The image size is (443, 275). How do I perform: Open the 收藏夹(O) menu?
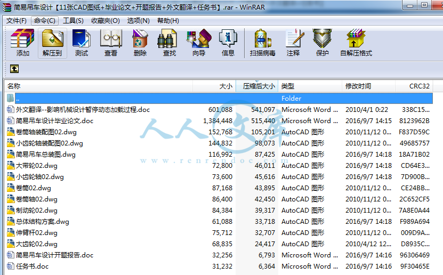[x=106, y=21]
